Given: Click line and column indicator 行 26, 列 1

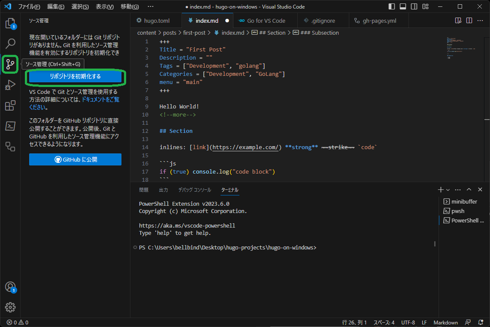Looking at the screenshot, I should (354, 323).
